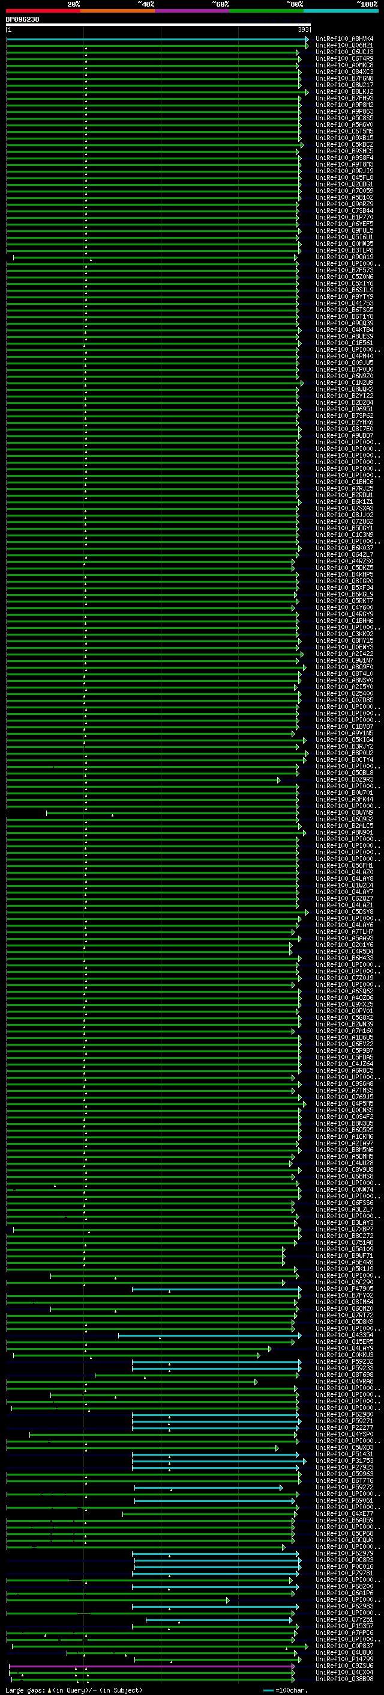Open the UniRef100_B9SHC5 entry

pyautogui.click(x=344, y=151)
